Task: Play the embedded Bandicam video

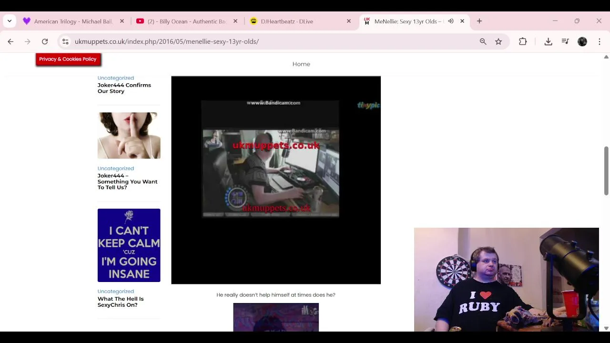Action: pyautogui.click(x=276, y=180)
